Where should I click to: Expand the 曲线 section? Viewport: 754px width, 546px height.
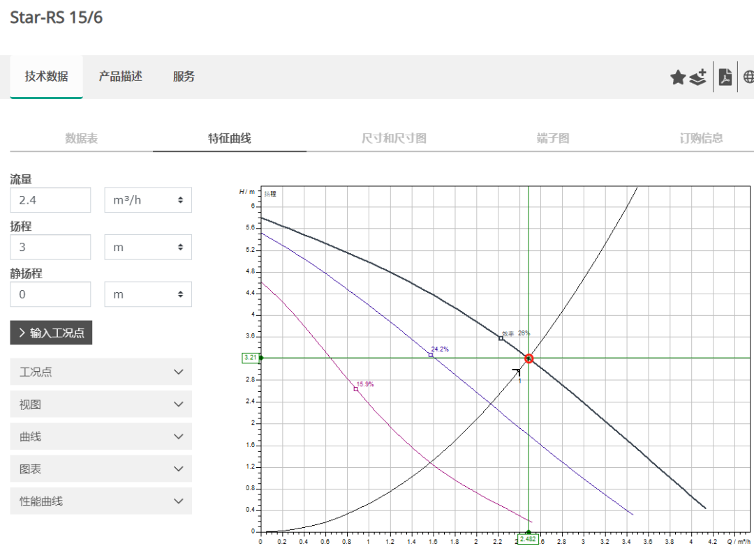[x=101, y=436]
